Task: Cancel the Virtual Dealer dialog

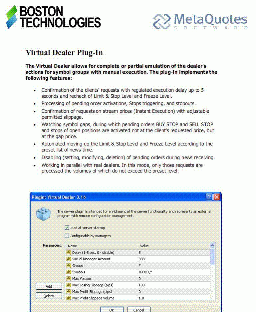Action: click(139, 310)
